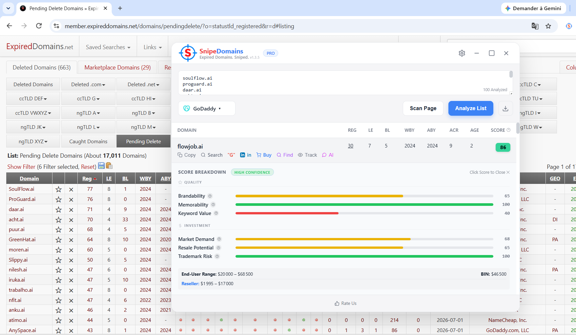The height and width of the screenshot is (335, 576).
Task: Star SoulFlow.ai as favorite
Action: 58,189
